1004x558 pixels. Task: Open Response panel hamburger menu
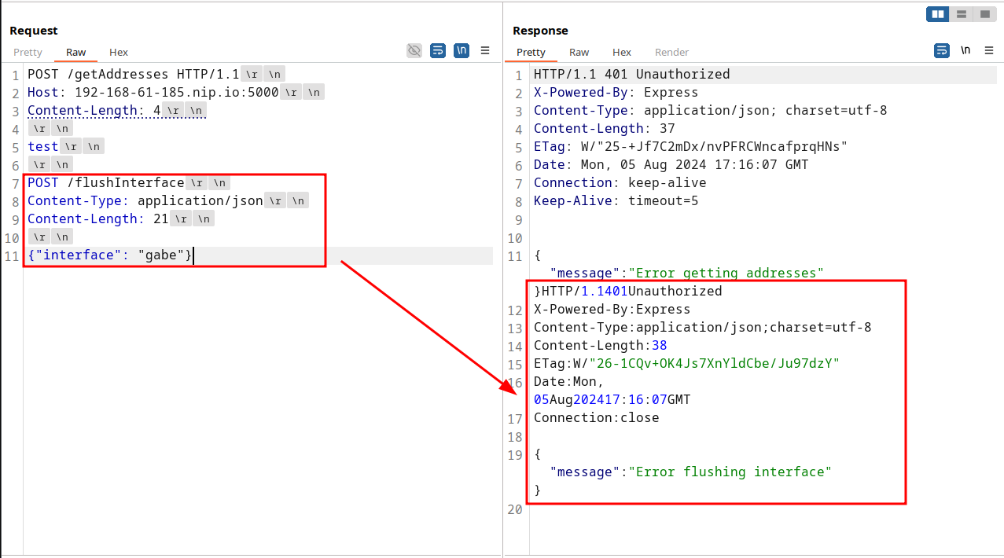pos(988,50)
